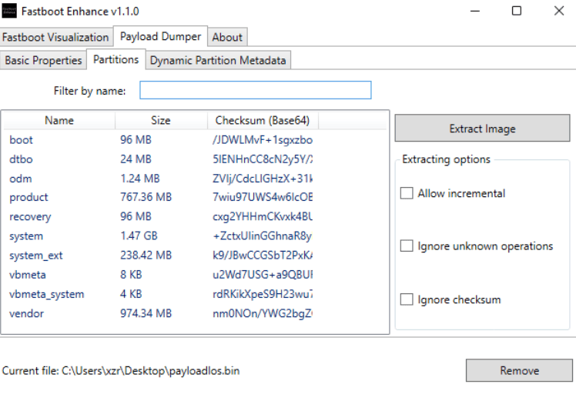The image size is (576, 401).
Task: Click checksum starting with u2Wd7USG
Action: tap(263, 275)
